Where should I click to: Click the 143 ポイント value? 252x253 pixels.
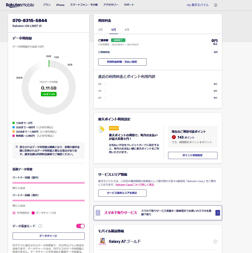pos(186,137)
